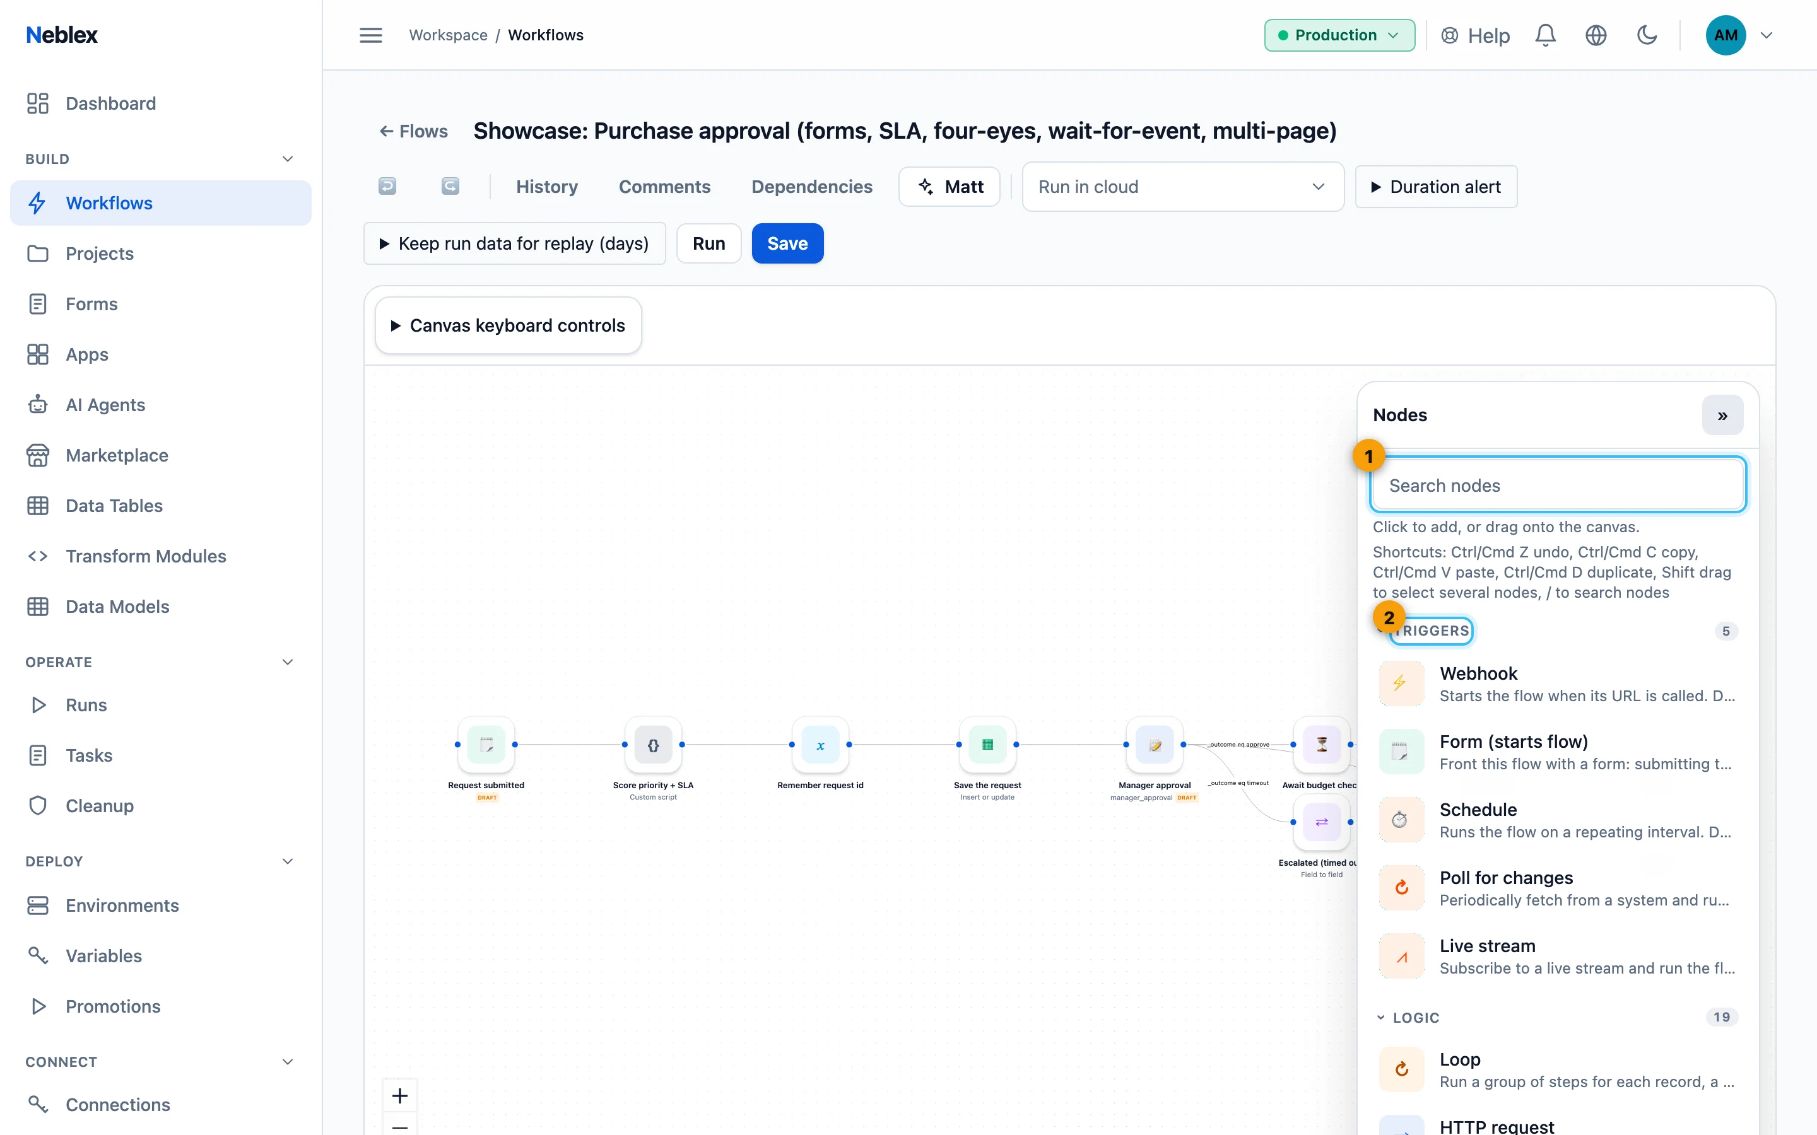Open the Comments tab
Screen dimensions: 1817x1135
[x=664, y=187]
